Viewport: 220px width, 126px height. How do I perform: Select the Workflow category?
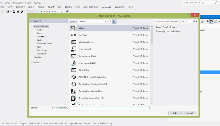[x=42, y=54]
